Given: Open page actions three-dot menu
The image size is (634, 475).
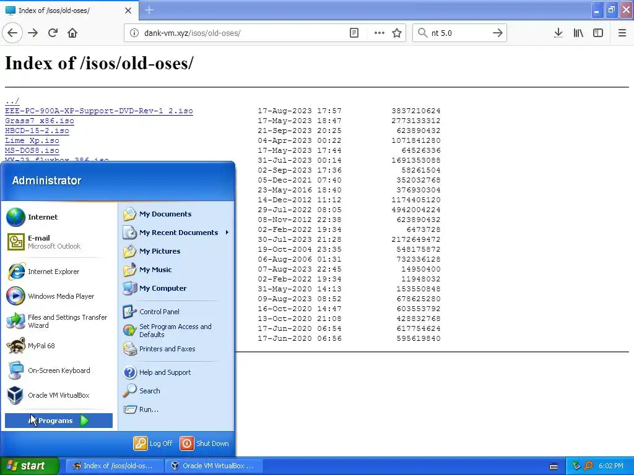Looking at the screenshot, I should [379, 33].
